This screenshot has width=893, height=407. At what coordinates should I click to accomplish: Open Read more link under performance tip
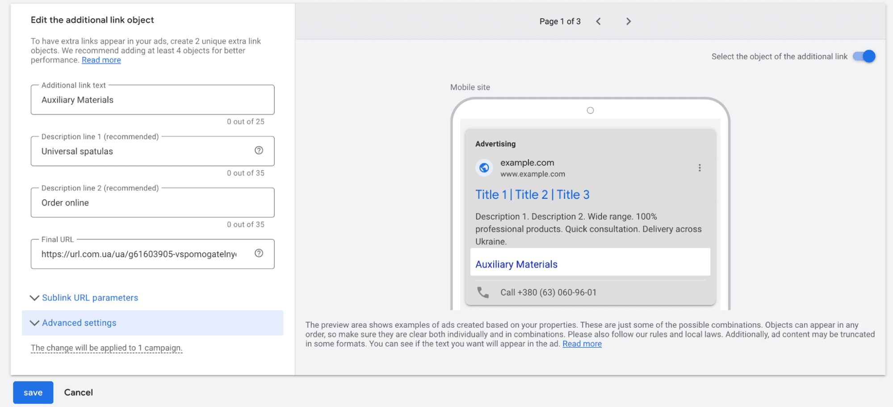coord(101,60)
